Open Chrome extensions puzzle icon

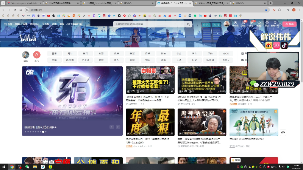tap(280, 10)
